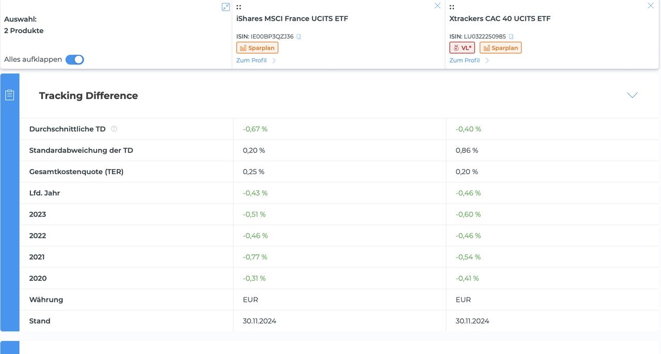Image resolution: width=661 pixels, height=354 pixels.
Task: Click Xtrackers 2022 value -0,46 %
Action: (x=468, y=236)
